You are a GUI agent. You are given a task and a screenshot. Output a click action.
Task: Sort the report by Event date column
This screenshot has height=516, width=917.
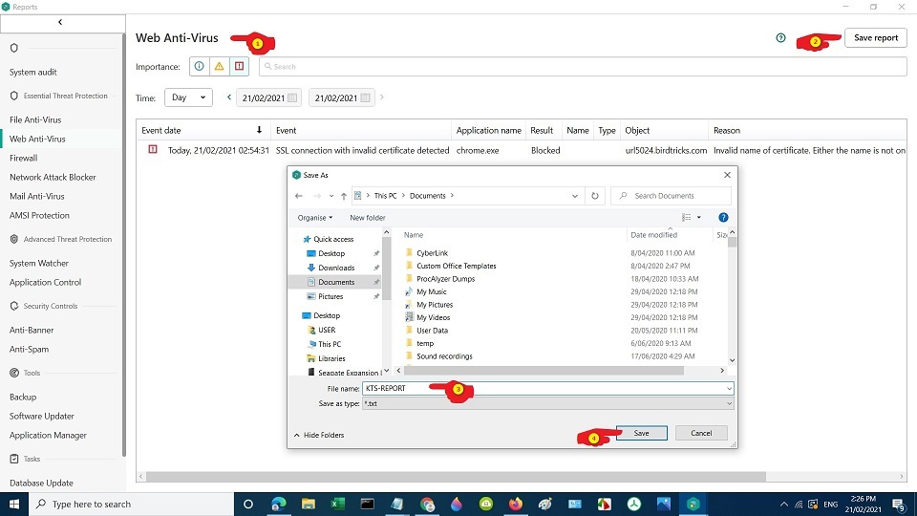click(x=203, y=130)
